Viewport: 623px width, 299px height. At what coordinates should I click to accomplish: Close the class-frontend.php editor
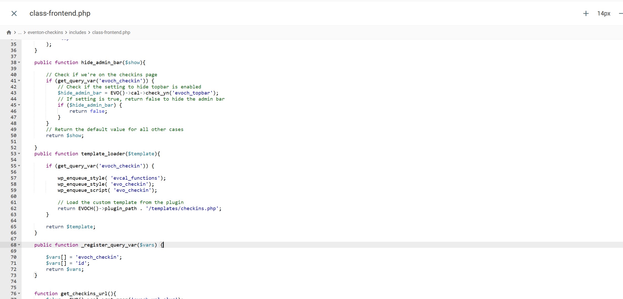pyautogui.click(x=14, y=13)
